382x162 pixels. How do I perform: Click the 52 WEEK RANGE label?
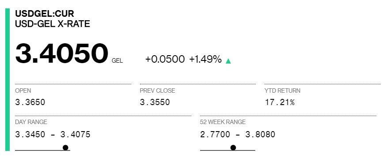point(223,122)
